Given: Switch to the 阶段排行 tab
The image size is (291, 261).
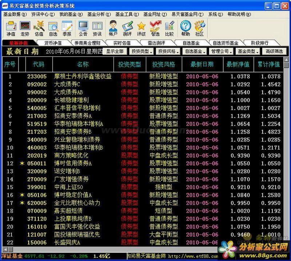Looking at the screenshot, I should tap(260, 43).
